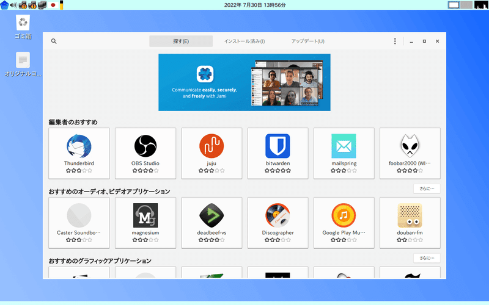Click the Jami banner slogan text
This screenshot has width=489, height=305.
click(x=205, y=93)
